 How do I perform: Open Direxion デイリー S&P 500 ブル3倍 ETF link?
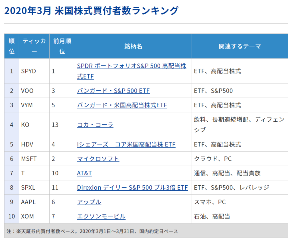(x=132, y=188)
